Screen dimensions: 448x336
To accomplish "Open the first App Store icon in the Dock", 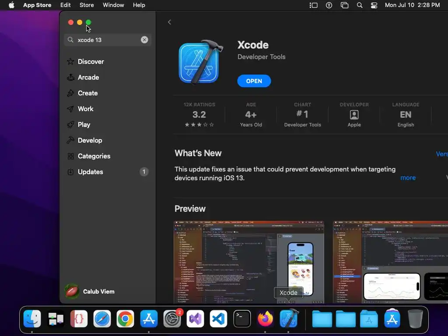I will [149, 319].
